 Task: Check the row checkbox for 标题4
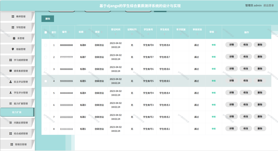(46, 93)
